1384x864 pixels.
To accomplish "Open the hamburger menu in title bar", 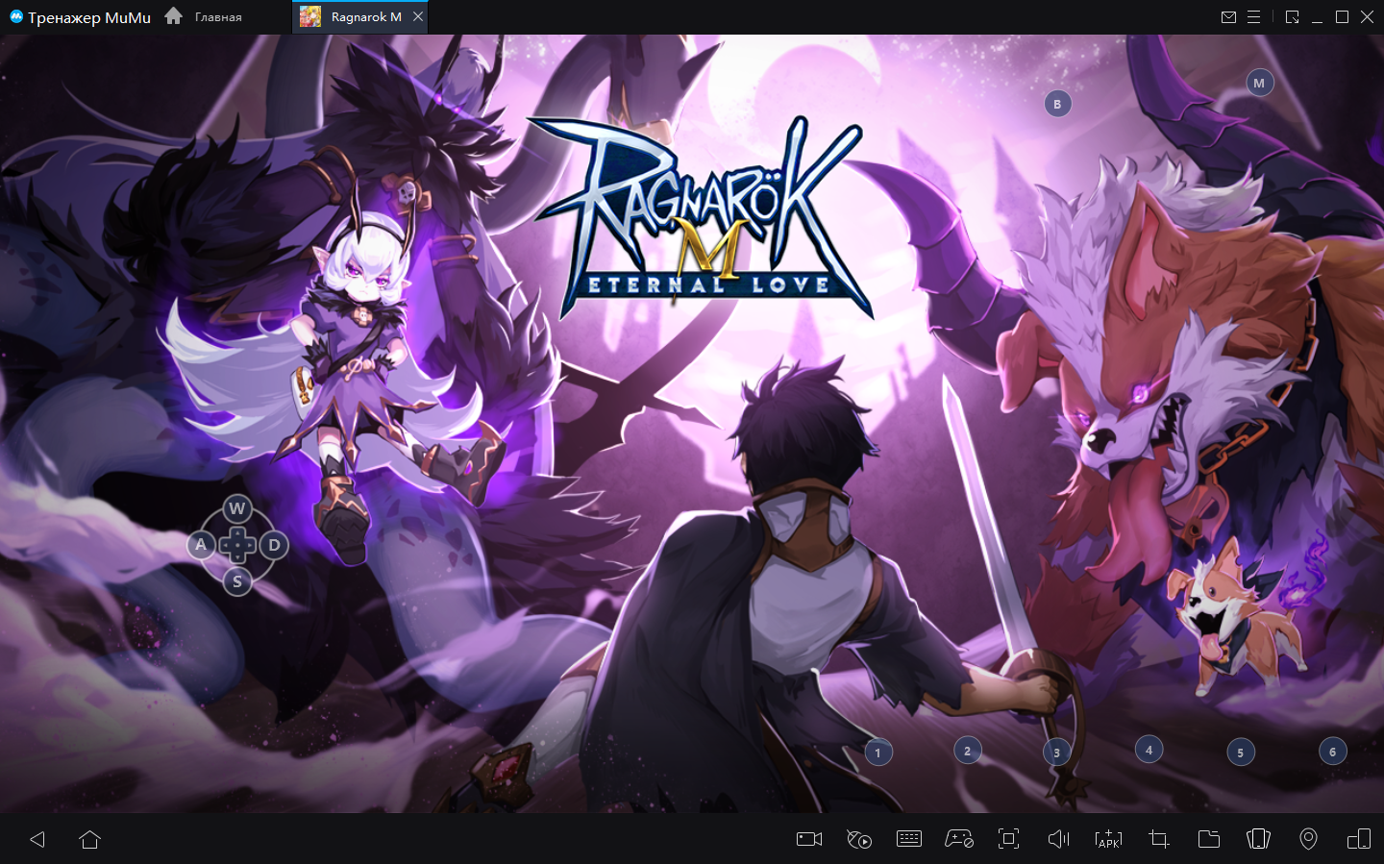I will click(1254, 17).
